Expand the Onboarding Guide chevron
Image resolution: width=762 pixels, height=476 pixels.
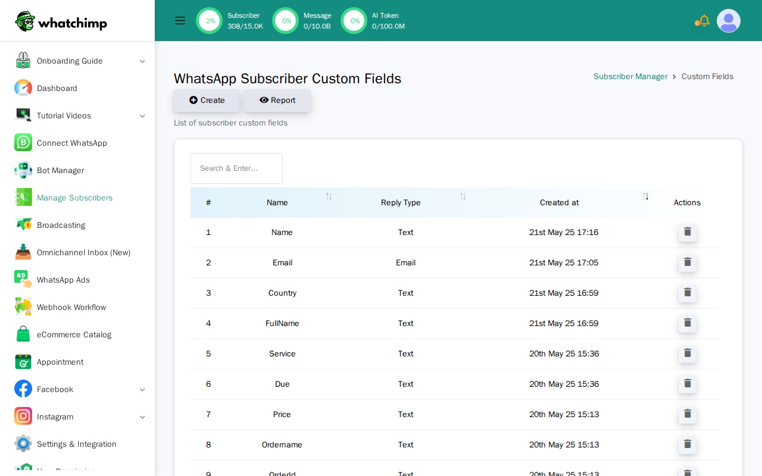(x=142, y=61)
